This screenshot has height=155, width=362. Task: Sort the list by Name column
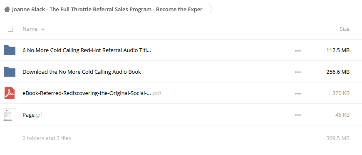pyautogui.click(x=30, y=29)
